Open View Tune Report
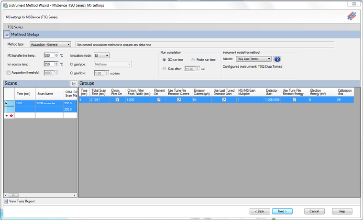The width and height of the screenshot is (363, 220). click(x=22, y=201)
